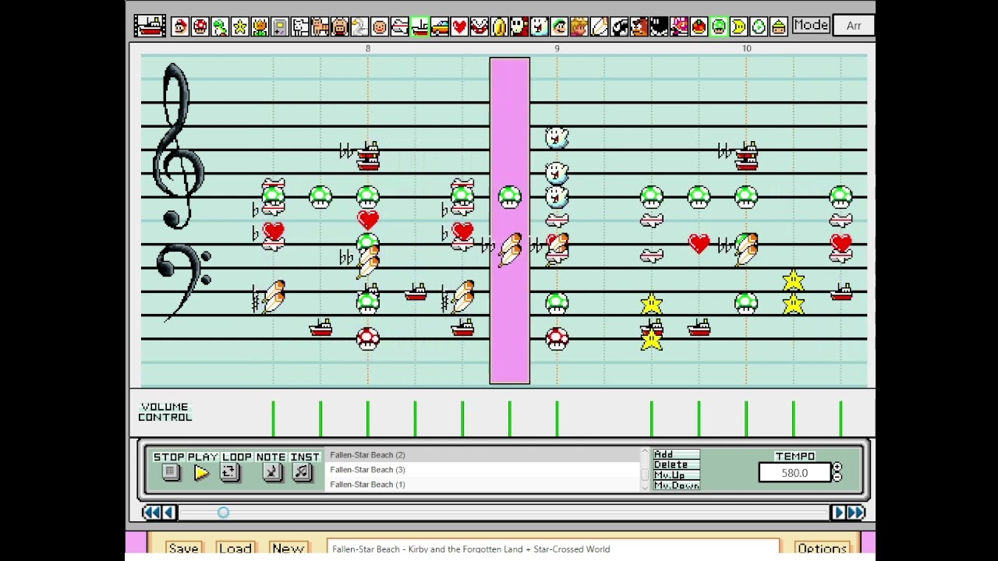Click Mv.Down to move song down
998x561 pixels.
[676, 485]
